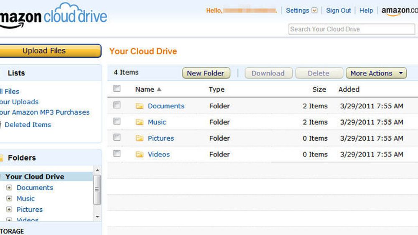Click '2 Items' size in Documents row
This screenshot has width=418, height=235.
point(315,106)
